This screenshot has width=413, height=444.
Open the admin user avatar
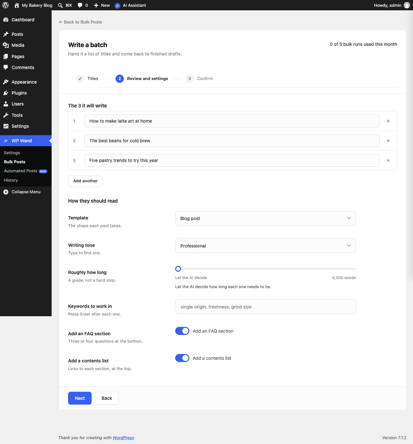pos(407,5)
